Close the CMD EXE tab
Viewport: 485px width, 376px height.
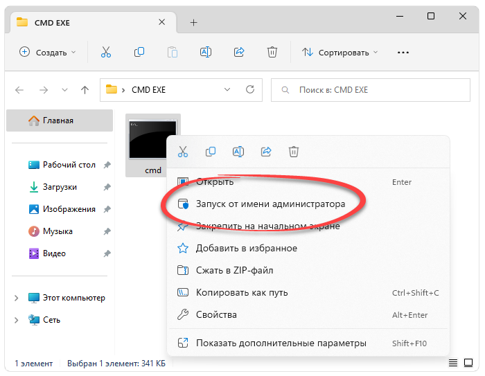tap(161, 22)
